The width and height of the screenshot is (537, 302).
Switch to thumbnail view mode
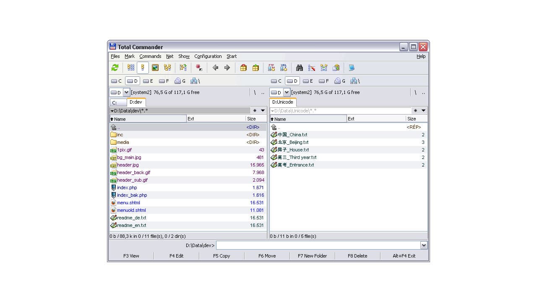pos(155,68)
